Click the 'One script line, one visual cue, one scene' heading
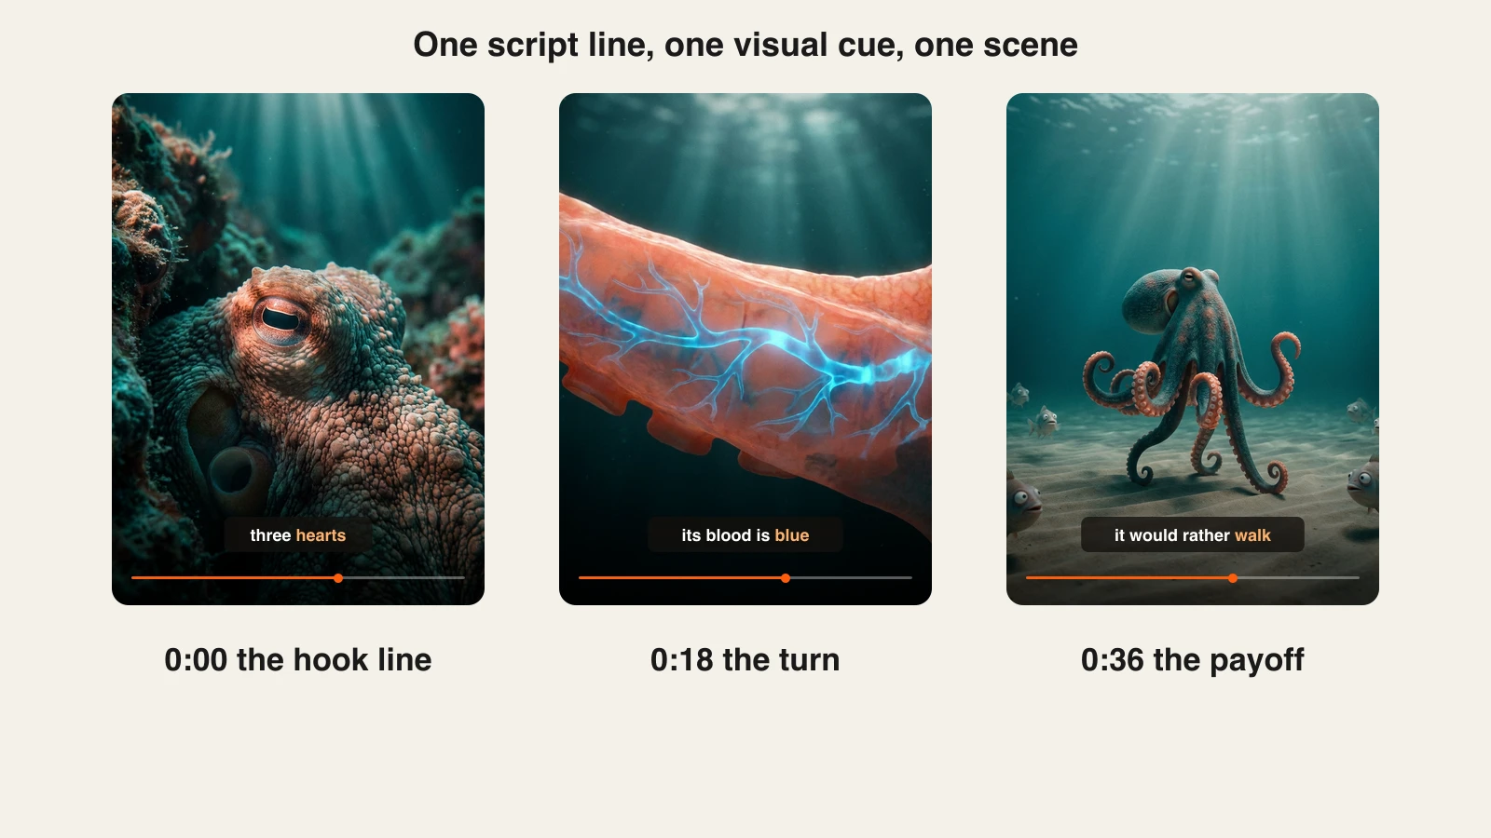 pyautogui.click(x=745, y=45)
